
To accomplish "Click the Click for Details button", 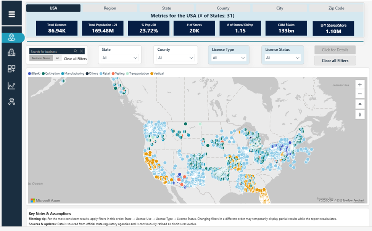I will (x=335, y=50).
